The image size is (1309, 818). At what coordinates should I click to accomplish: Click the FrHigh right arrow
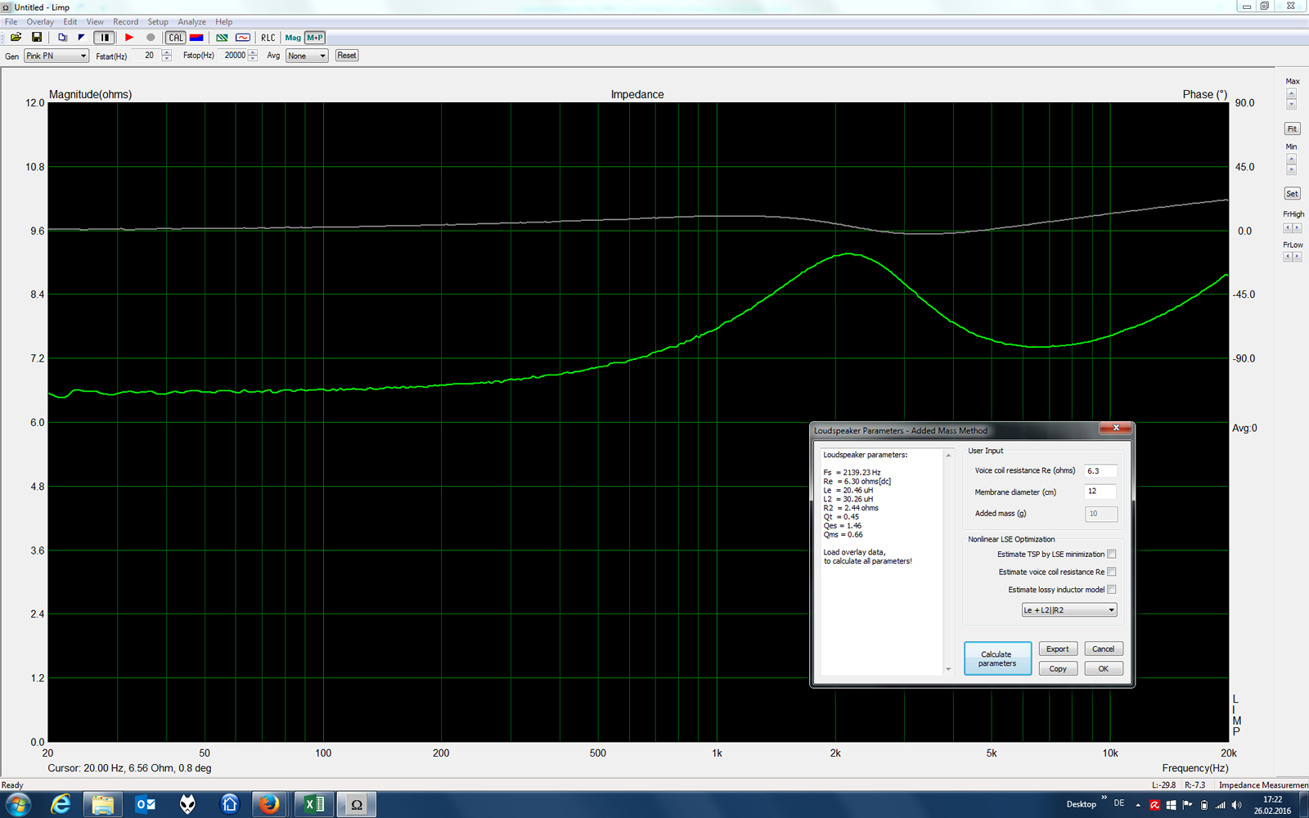[1297, 227]
